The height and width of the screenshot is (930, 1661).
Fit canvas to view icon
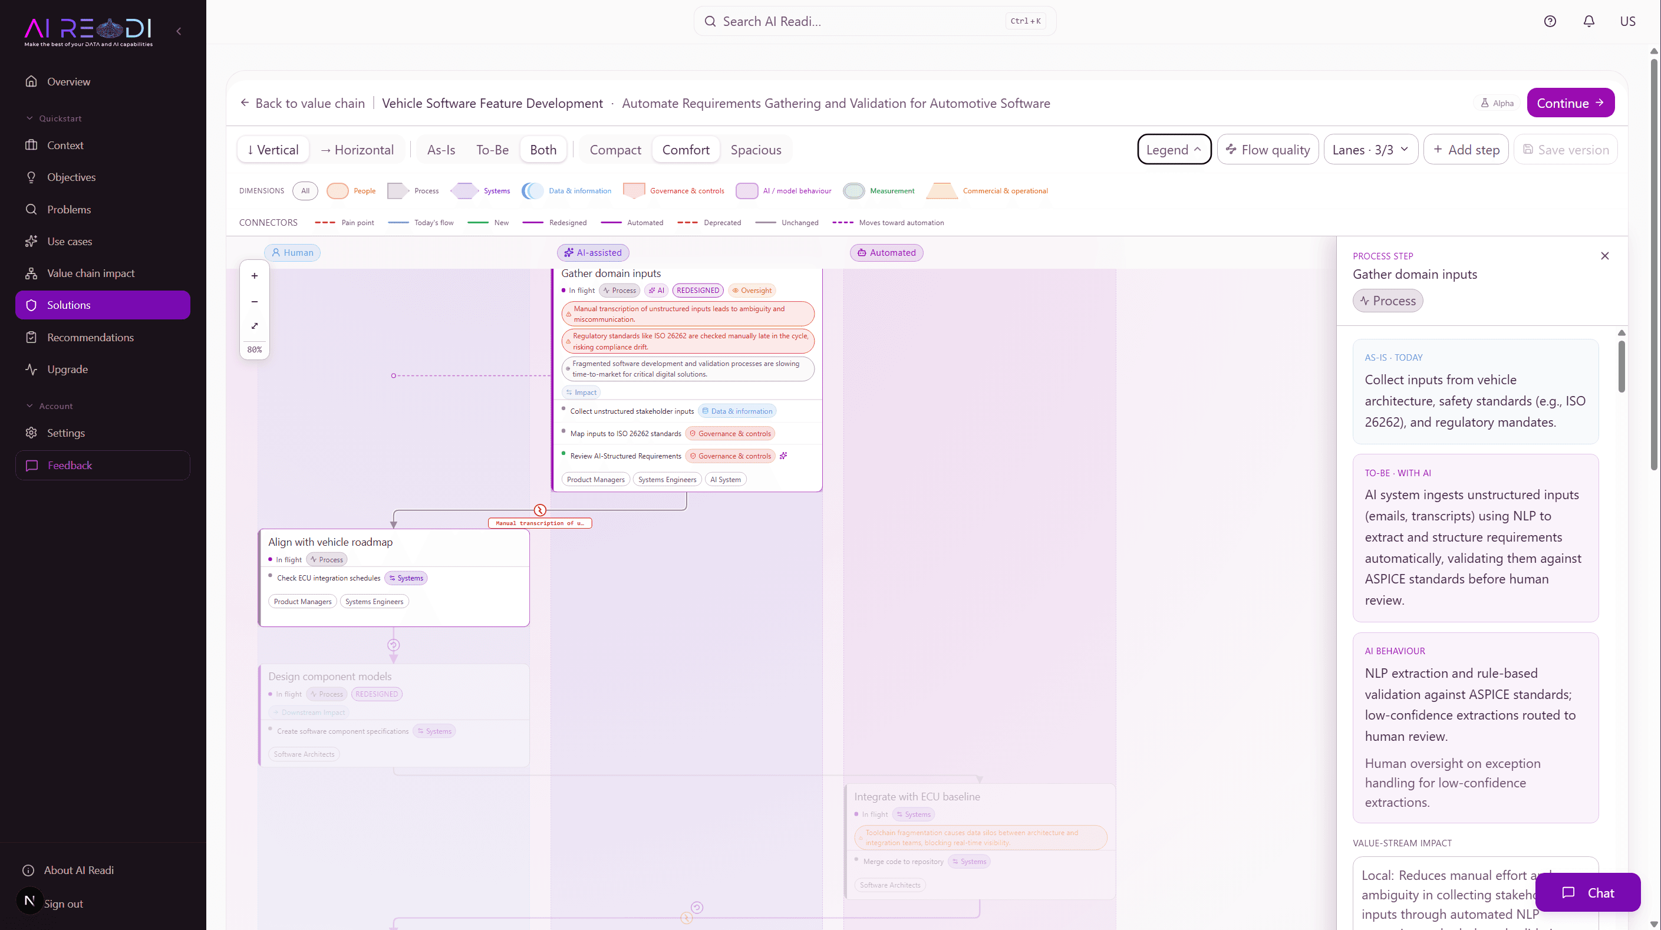point(255,326)
